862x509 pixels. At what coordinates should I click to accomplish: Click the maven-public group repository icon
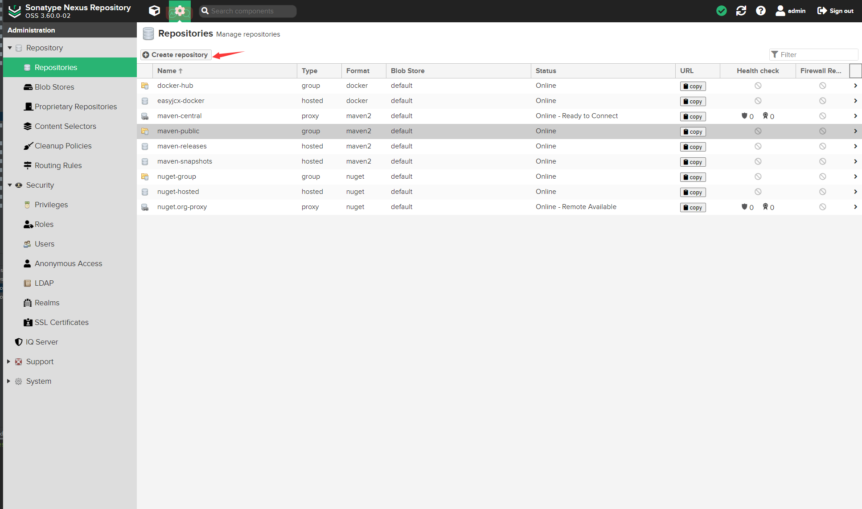pos(145,131)
